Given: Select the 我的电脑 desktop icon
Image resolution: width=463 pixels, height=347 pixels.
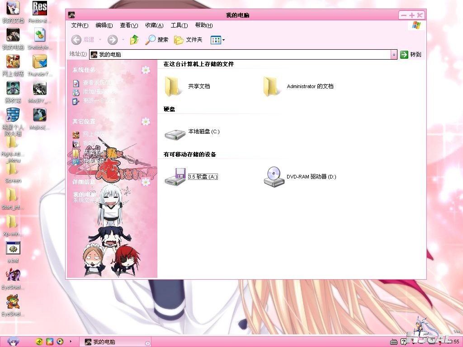Looking at the screenshot, I should (x=13, y=39).
